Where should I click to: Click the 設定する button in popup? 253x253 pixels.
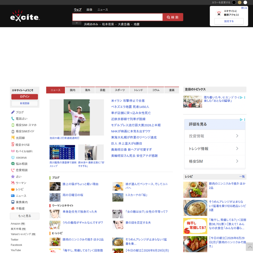pos(229,21)
